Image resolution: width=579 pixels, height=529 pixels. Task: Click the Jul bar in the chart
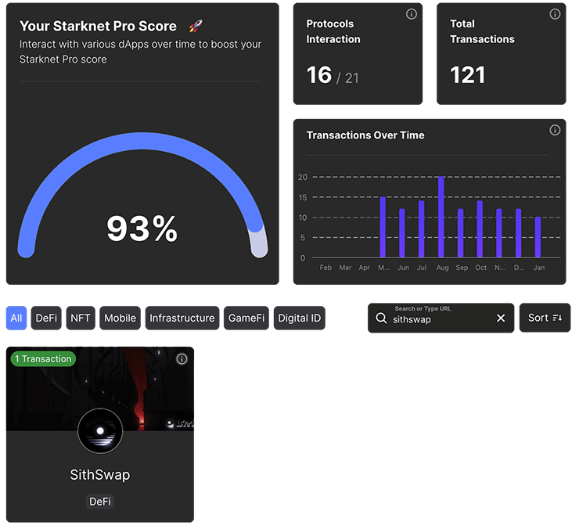tap(421, 229)
